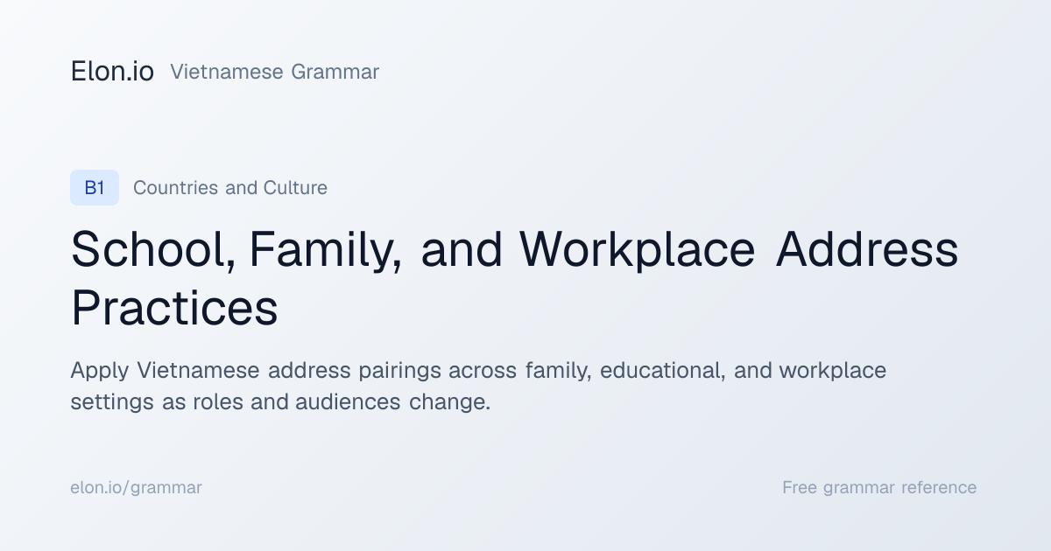Click the Countries and Culture category label
Screen dimensions: 1051x551
(x=230, y=188)
